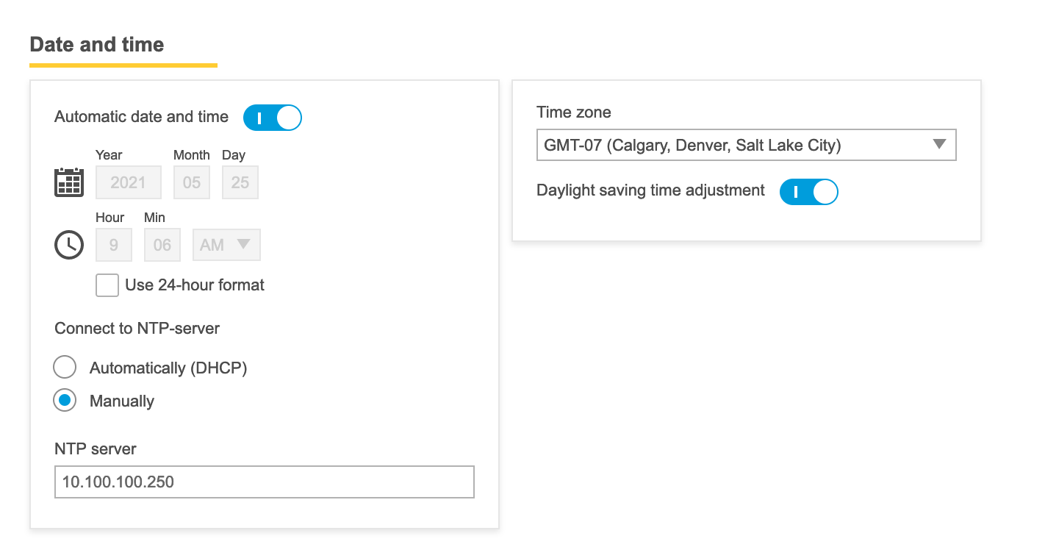
Task: Toggle the Automatic date and time switch
Action: point(273,118)
